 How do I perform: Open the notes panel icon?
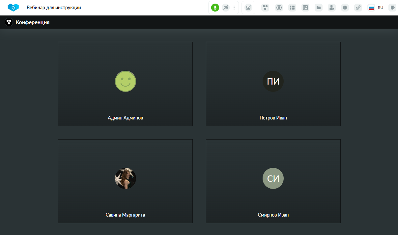tap(305, 8)
